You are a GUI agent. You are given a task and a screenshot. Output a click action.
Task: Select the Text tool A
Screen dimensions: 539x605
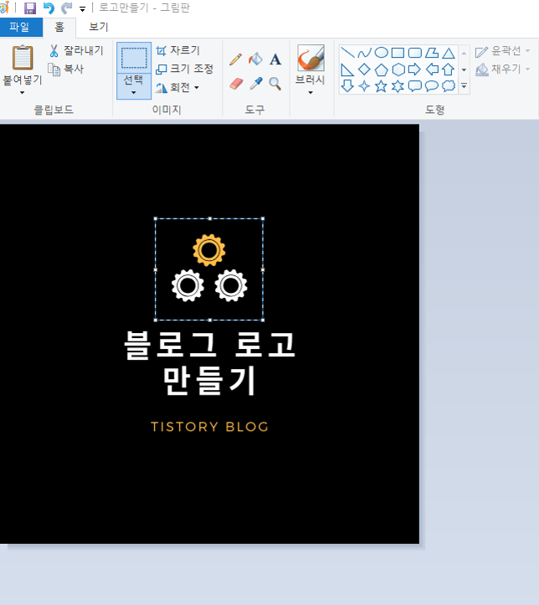click(x=275, y=59)
